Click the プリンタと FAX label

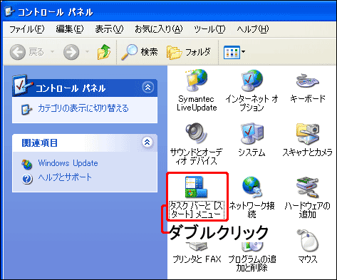coord(197,259)
